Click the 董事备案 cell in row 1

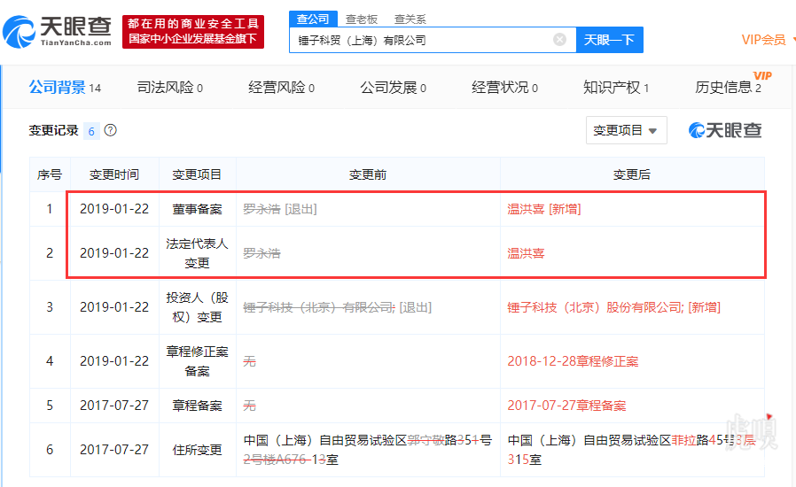[197, 209]
